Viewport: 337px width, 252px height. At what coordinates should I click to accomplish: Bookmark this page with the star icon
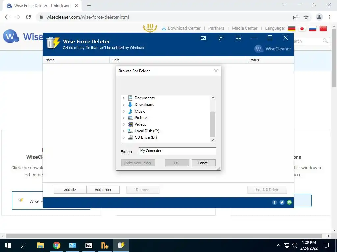[x=306, y=17]
